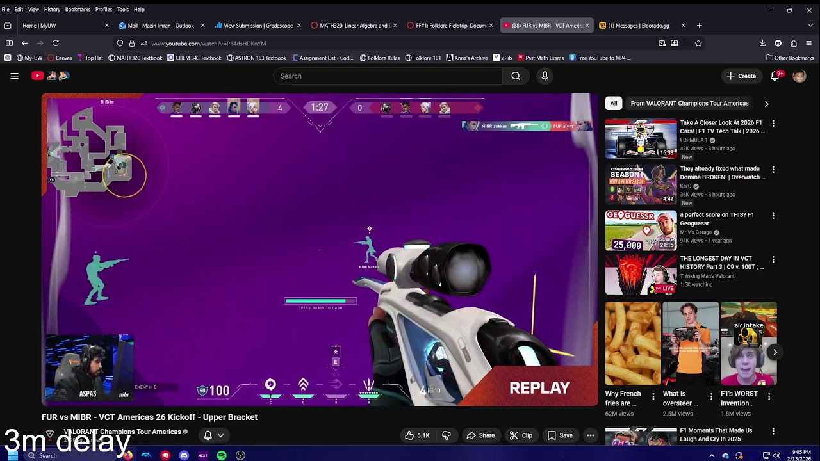The image size is (820, 461).
Task: Open more actions for F1 Tech Talk video
Action: tap(773, 123)
